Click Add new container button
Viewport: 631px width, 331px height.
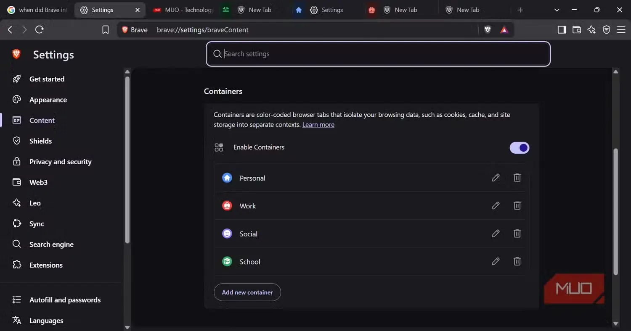[x=247, y=292]
